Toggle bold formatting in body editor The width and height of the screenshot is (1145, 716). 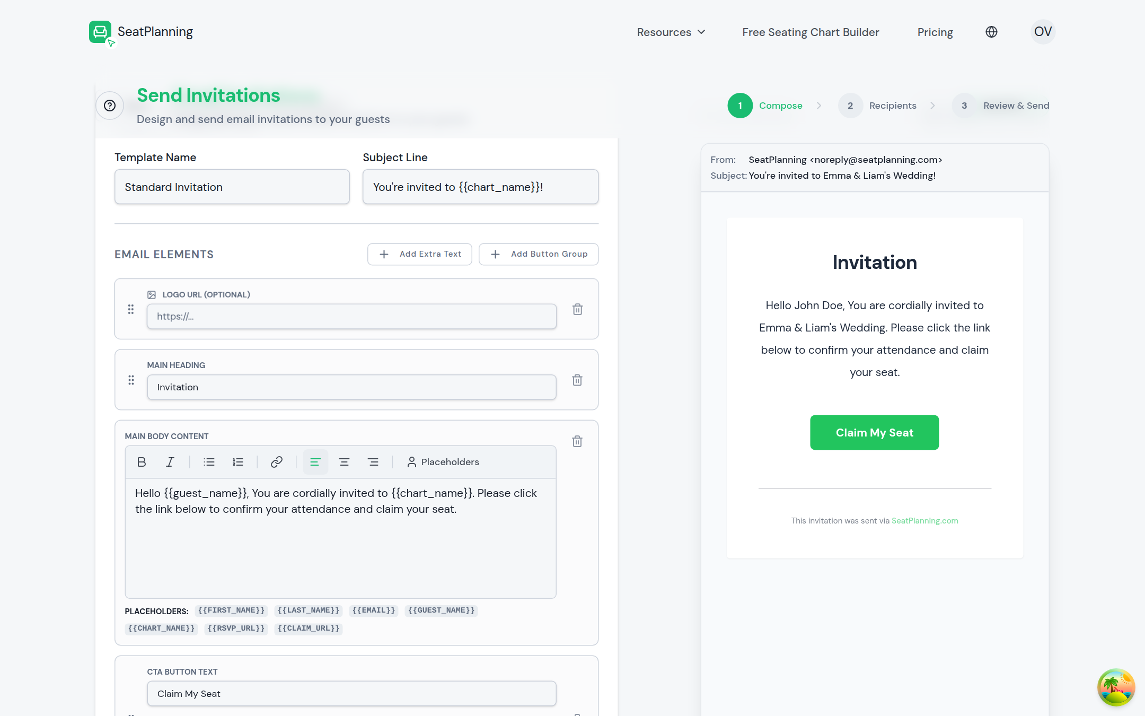click(142, 462)
